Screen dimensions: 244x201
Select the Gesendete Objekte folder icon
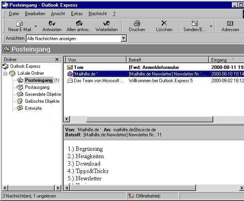20,94
